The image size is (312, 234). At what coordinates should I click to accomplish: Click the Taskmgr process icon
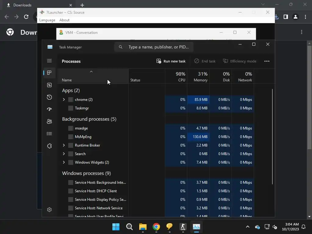(x=71, y=108)
